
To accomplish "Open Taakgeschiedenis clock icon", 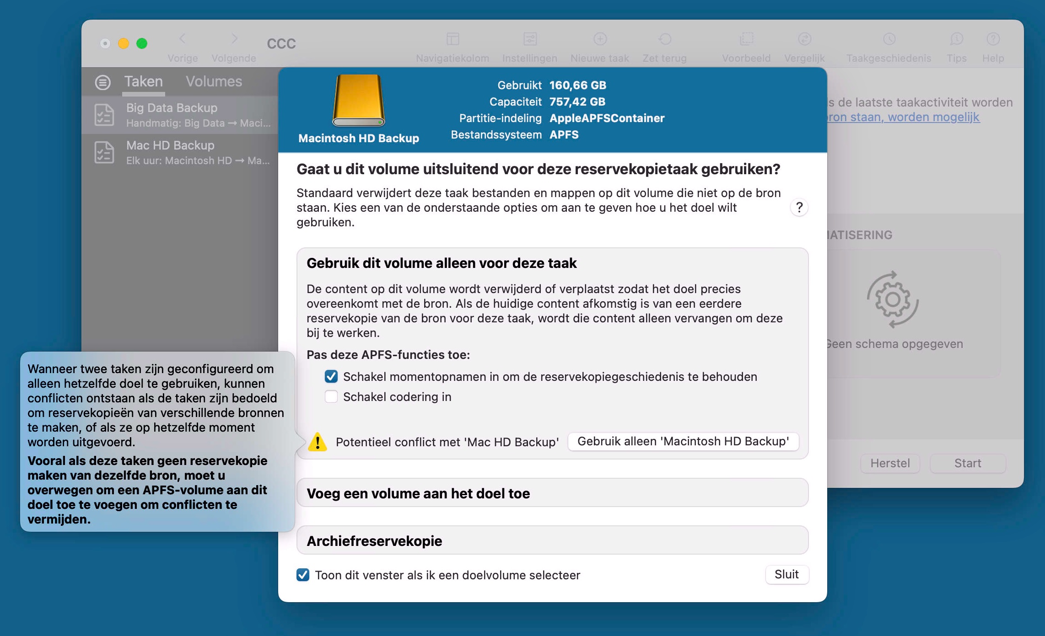I will pos(889,39).
